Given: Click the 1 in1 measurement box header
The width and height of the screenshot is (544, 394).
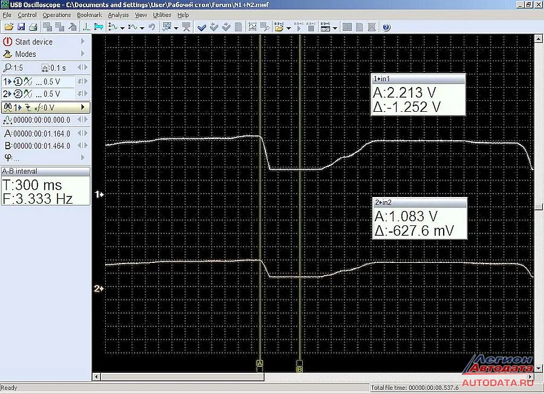Looking at the screenshot, I should 418,79.
